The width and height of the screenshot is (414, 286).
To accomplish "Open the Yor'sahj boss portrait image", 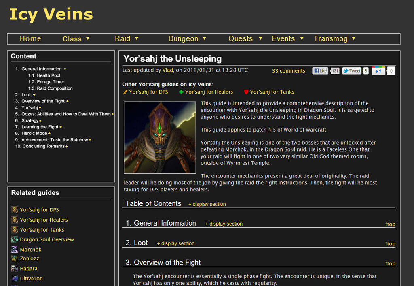I will click(160, 138).
